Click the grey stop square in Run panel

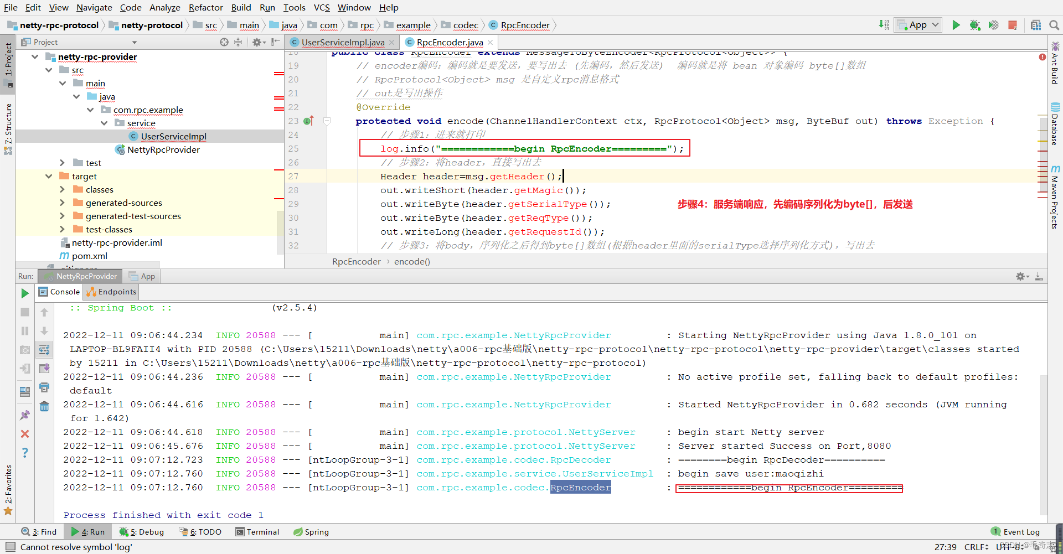pyautogui.click(x=25, y=312)
